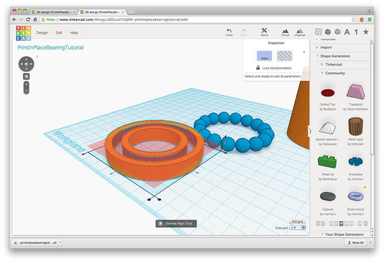
Task: Toggle the view cube perspective icon
Action: (x=26, y=76)
